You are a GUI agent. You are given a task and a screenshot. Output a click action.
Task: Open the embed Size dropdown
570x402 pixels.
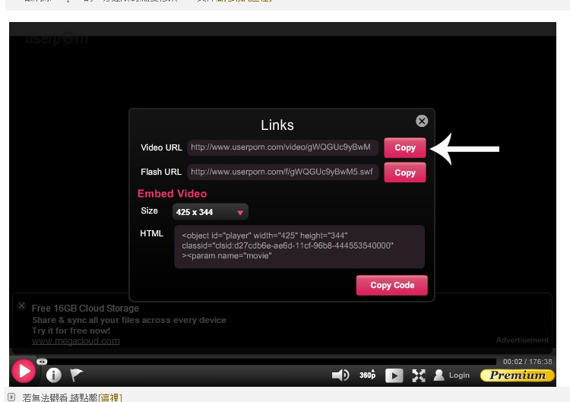coord(211,213)
